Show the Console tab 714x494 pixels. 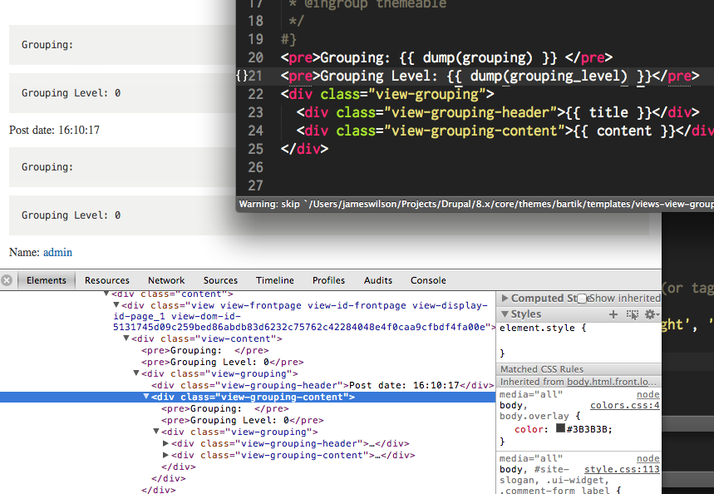428,280
